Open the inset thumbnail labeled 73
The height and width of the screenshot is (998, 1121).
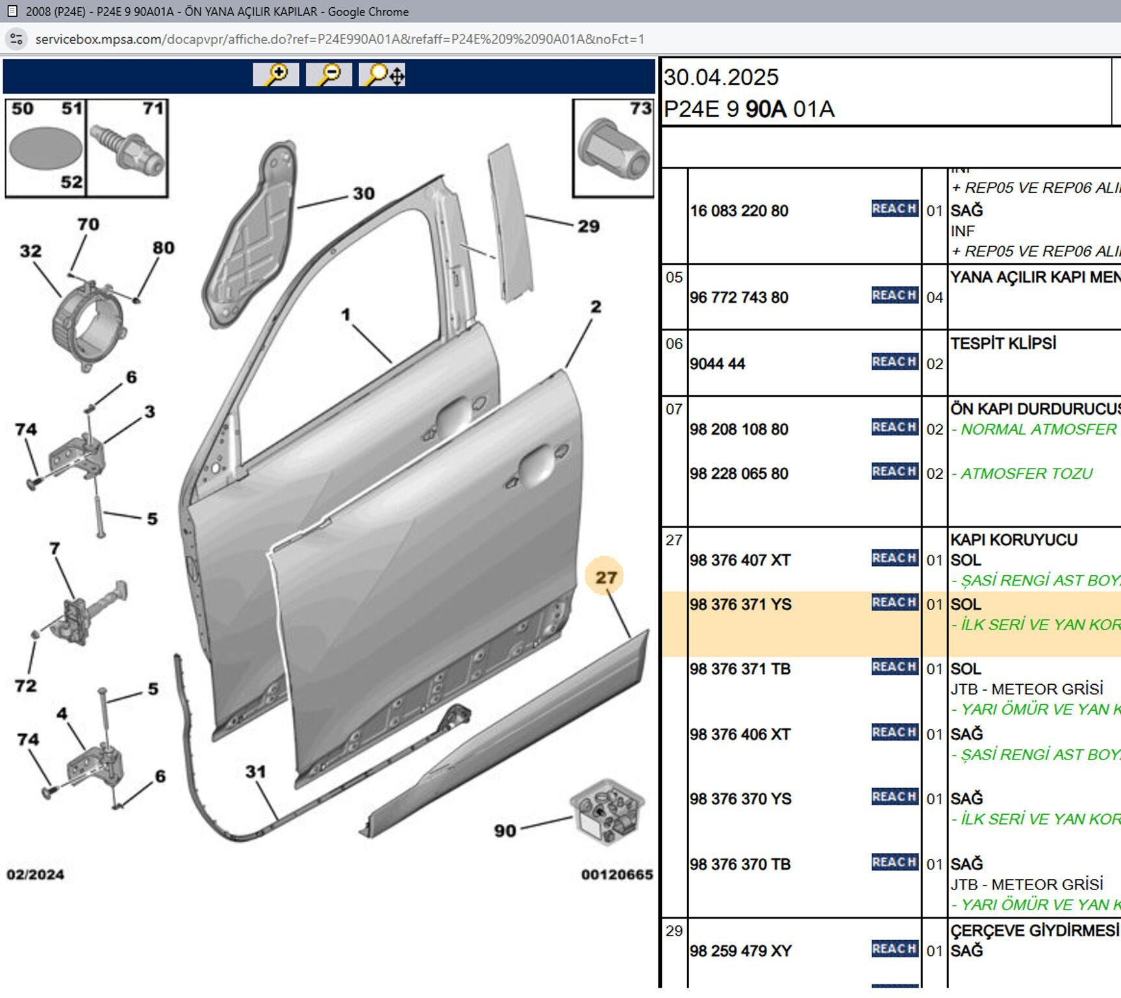pyautogui.click(x=613, y=148)
